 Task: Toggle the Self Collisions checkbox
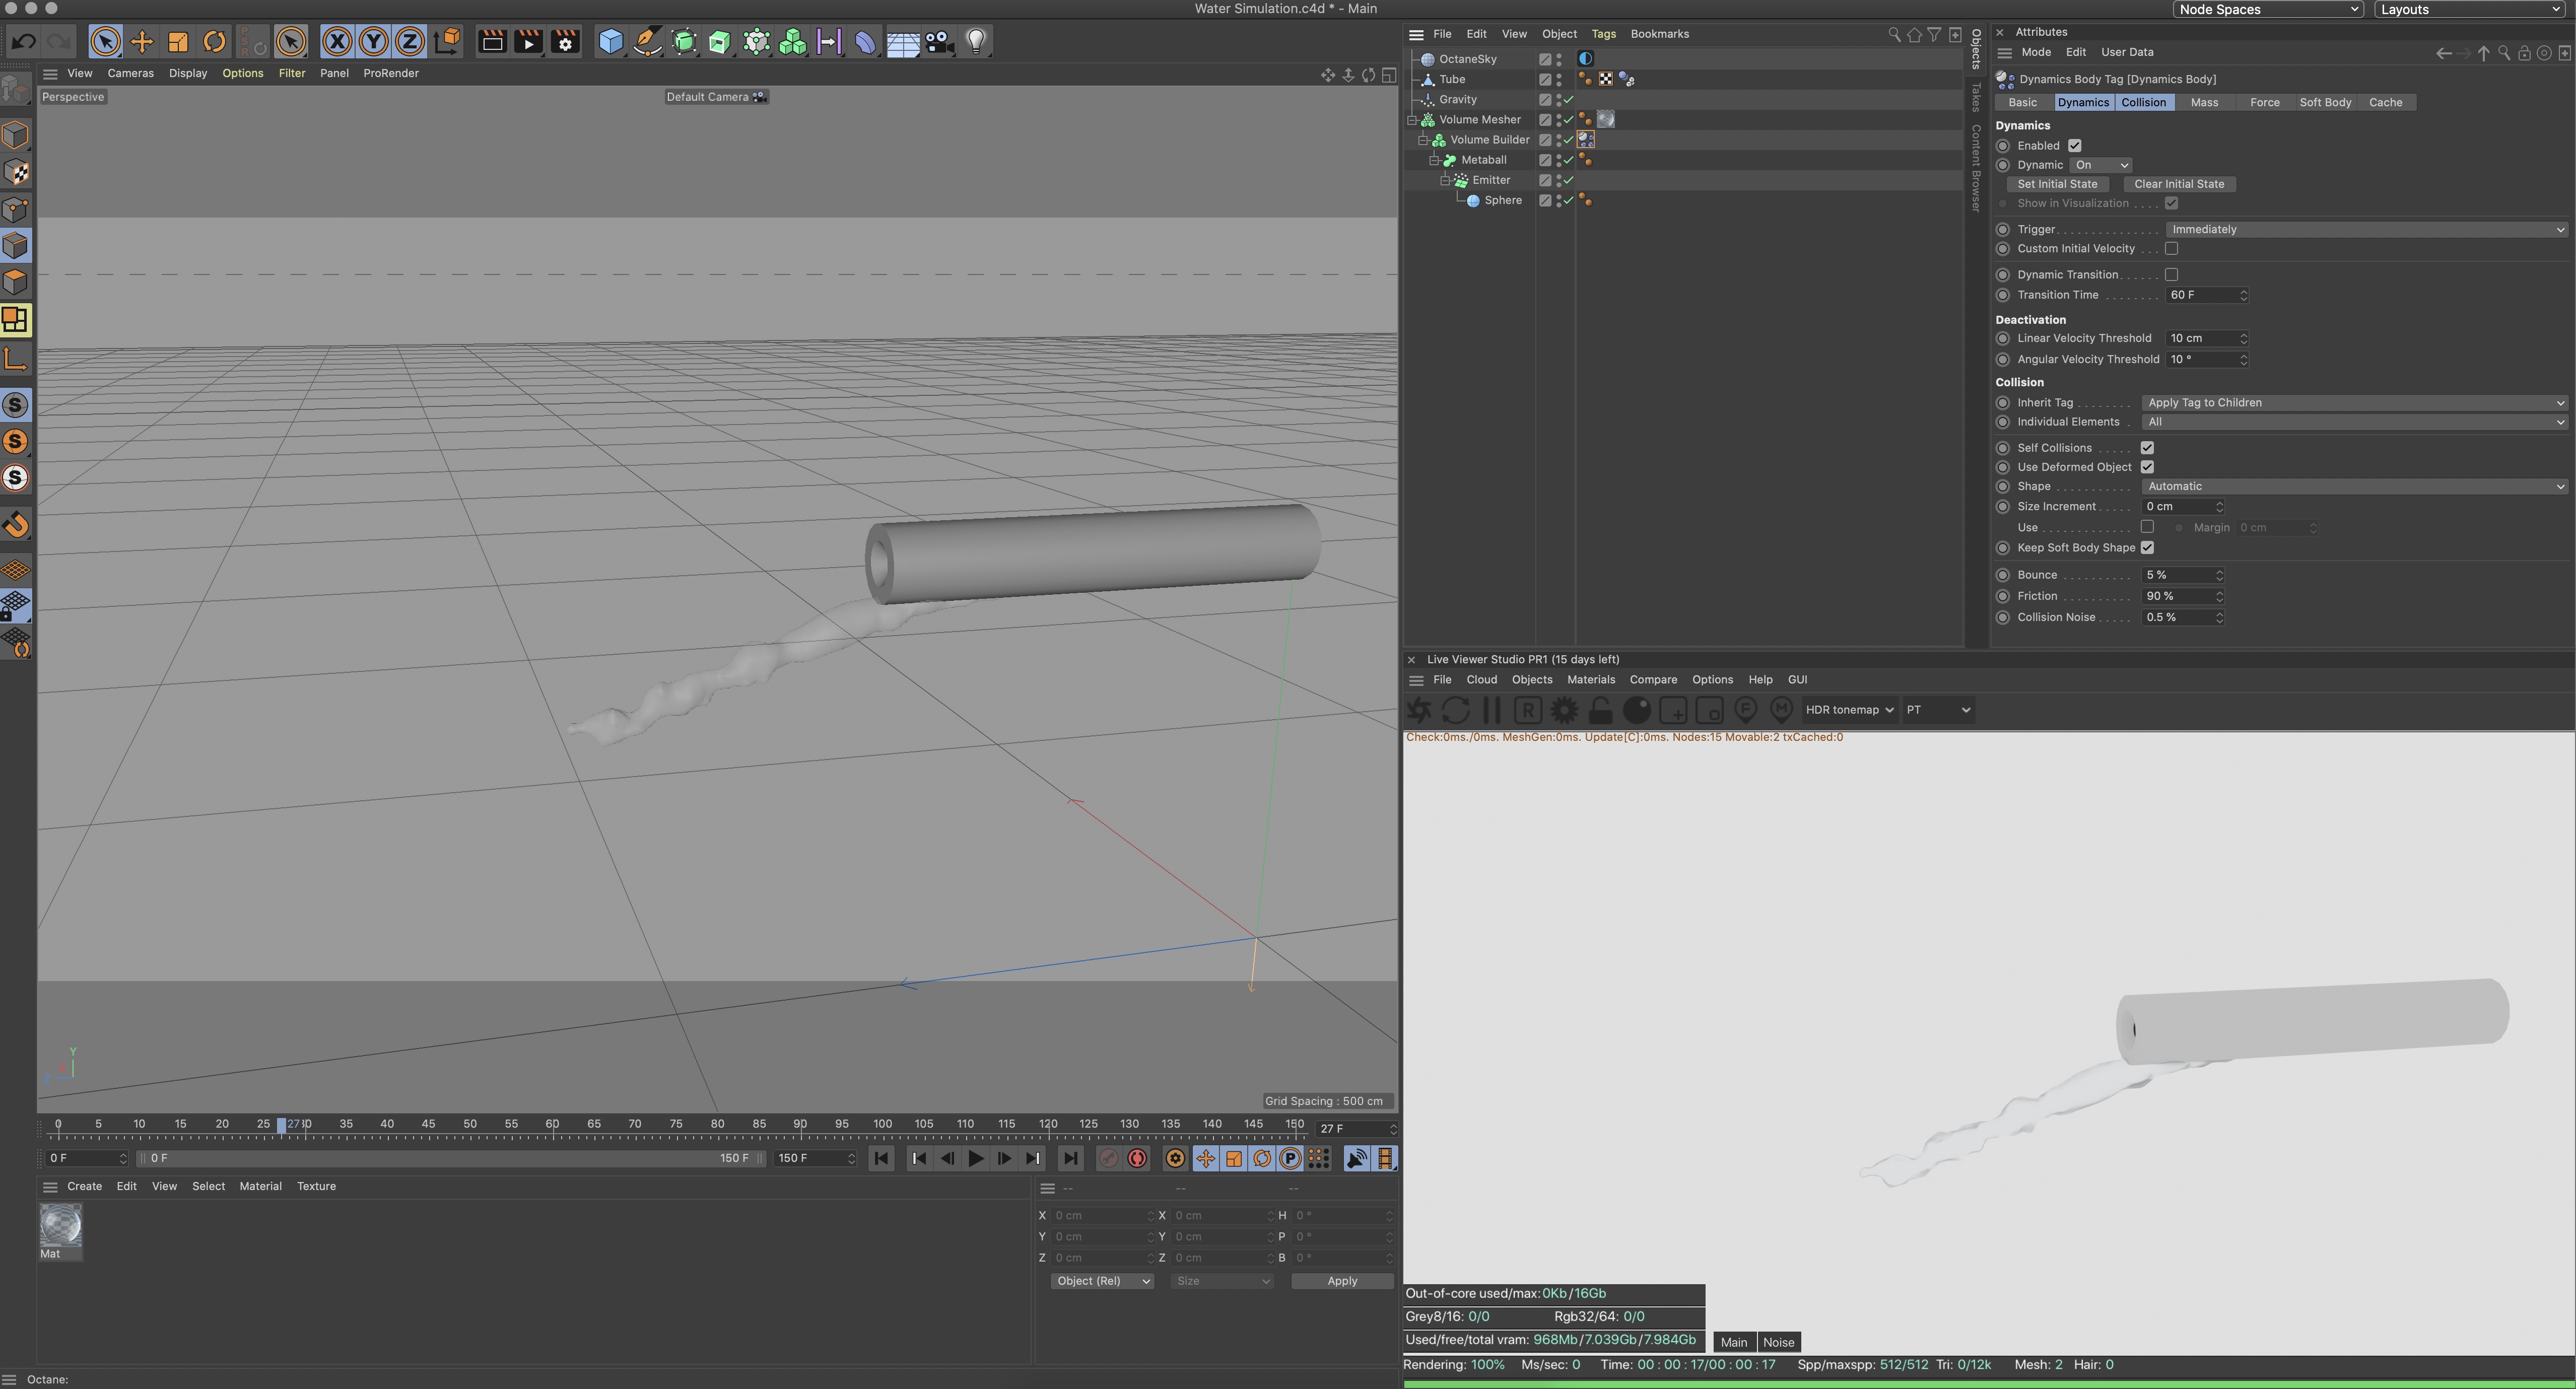pyautogui.click(x=2147, y=447)
